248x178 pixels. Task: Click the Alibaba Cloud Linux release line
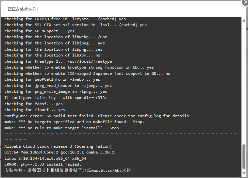(58, 146)
